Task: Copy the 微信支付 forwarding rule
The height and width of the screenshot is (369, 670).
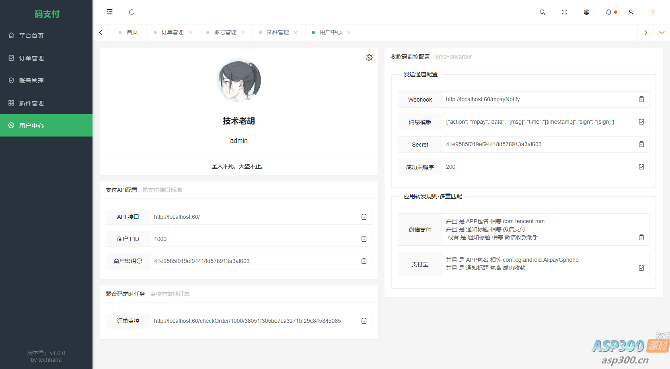Action: click(x=641, y=237)
